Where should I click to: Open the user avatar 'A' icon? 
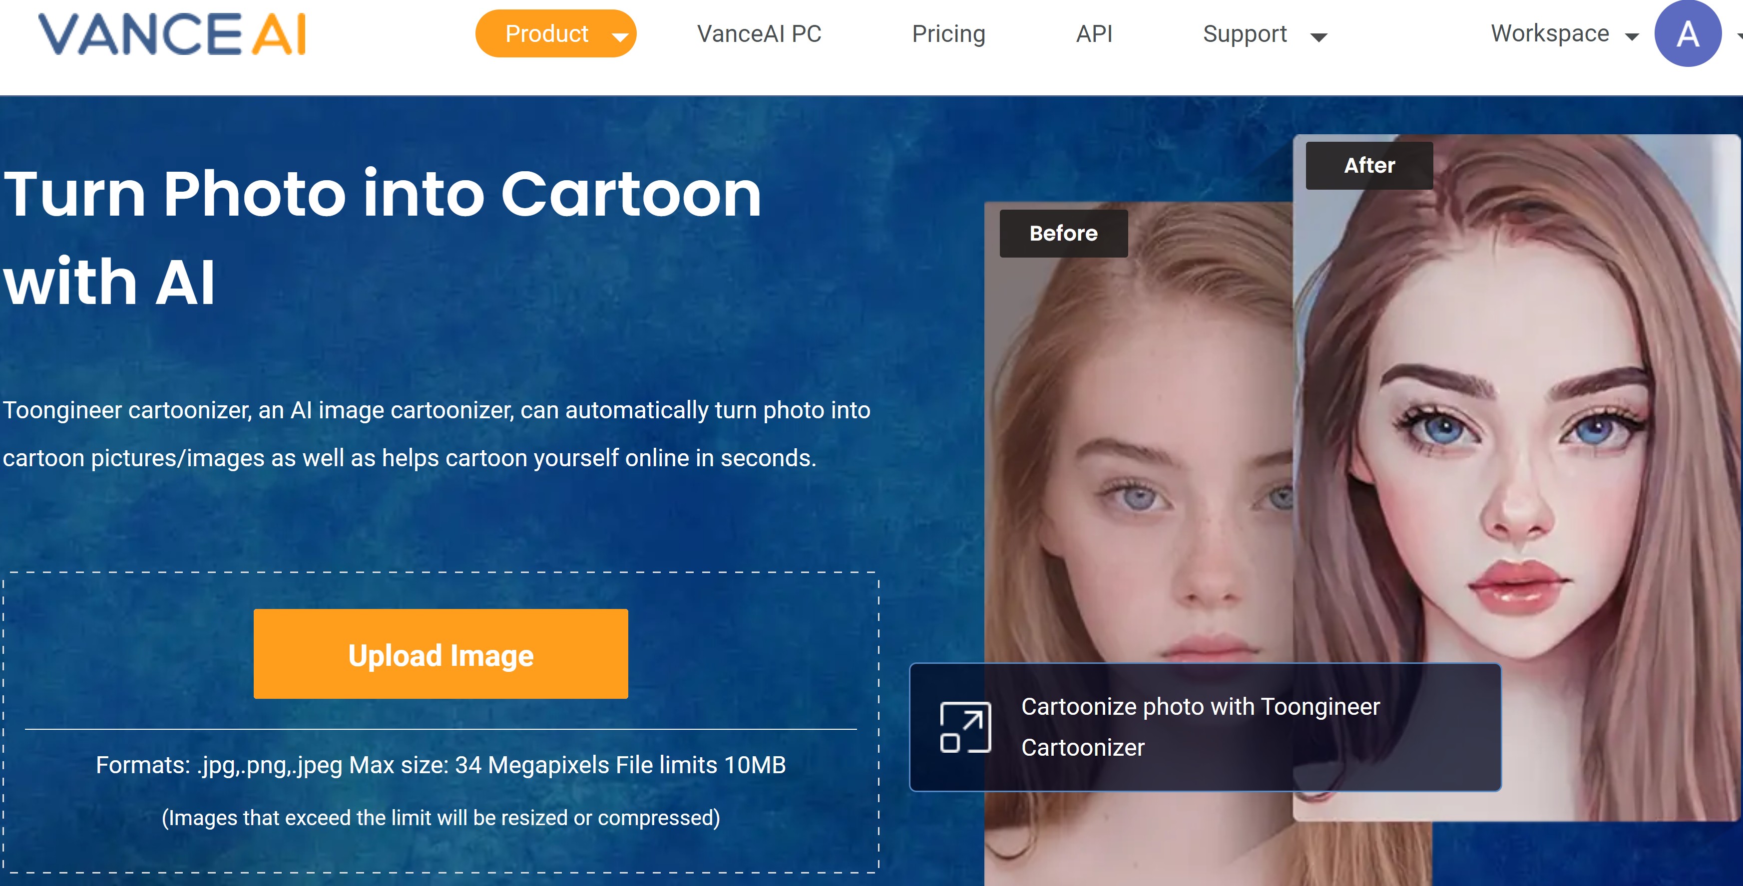(x=1688, y=34)
